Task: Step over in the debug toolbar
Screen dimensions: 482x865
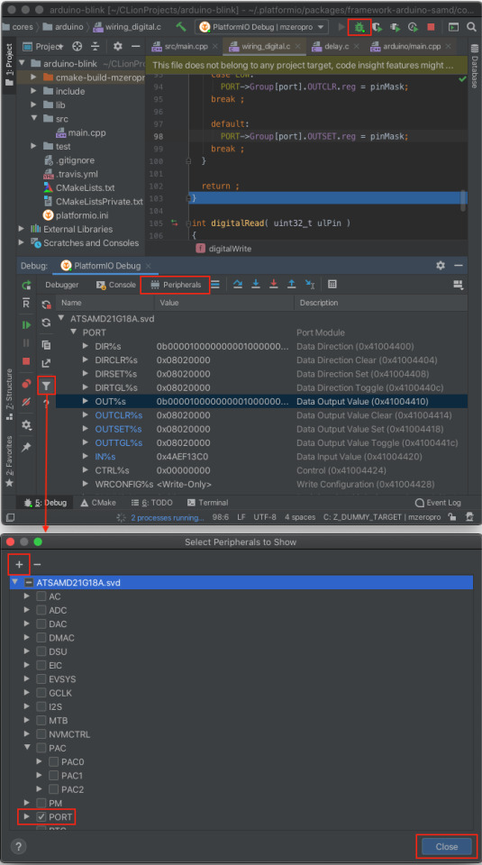Action: (x=238, y=284)
